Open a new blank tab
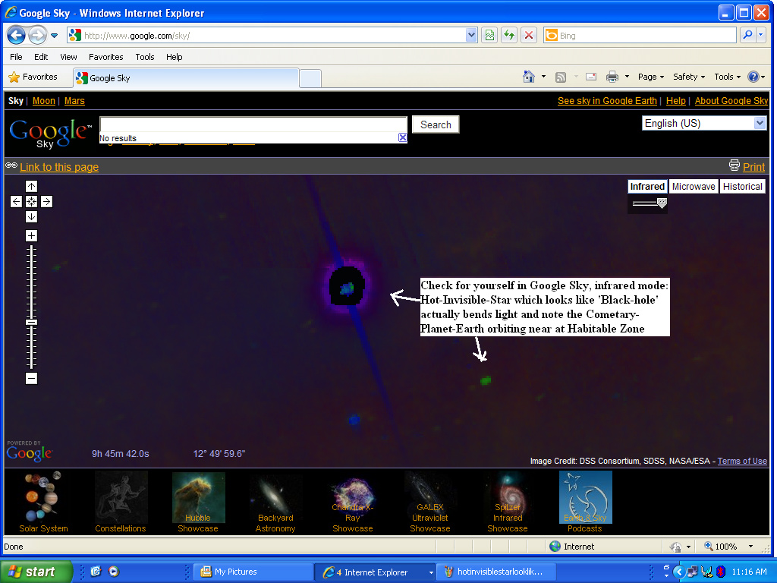The height and width of the screenshot is (583, 777). [x=310, y=79]
